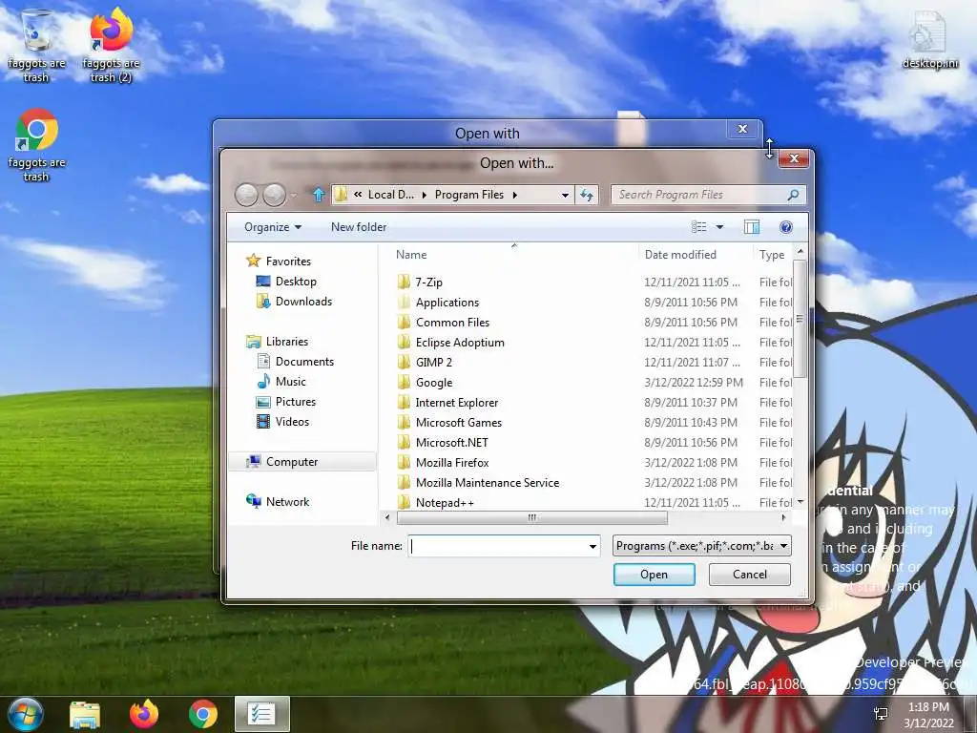This screenshot has height=733, width=977.
Task: Select Favorites in the navigation pane
Action: (279, 261)
